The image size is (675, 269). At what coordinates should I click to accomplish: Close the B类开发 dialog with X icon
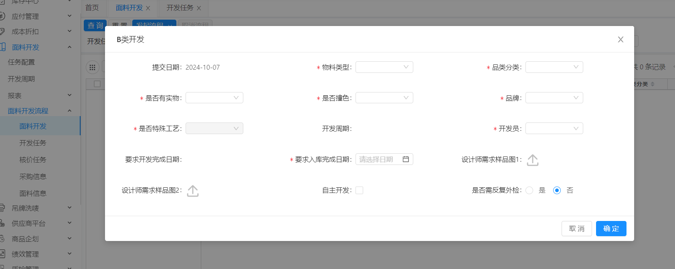tap(620, 40)
